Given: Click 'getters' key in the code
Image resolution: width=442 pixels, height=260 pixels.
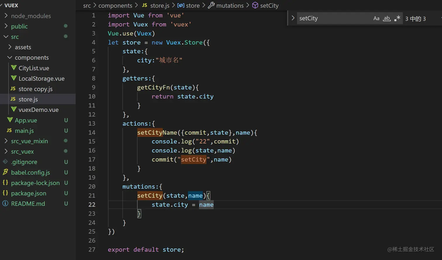Looking at the screenshot, I should tap(135, 78).
